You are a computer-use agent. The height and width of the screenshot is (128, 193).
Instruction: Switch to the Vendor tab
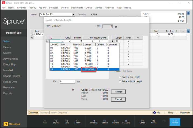[x=54, y=113]
